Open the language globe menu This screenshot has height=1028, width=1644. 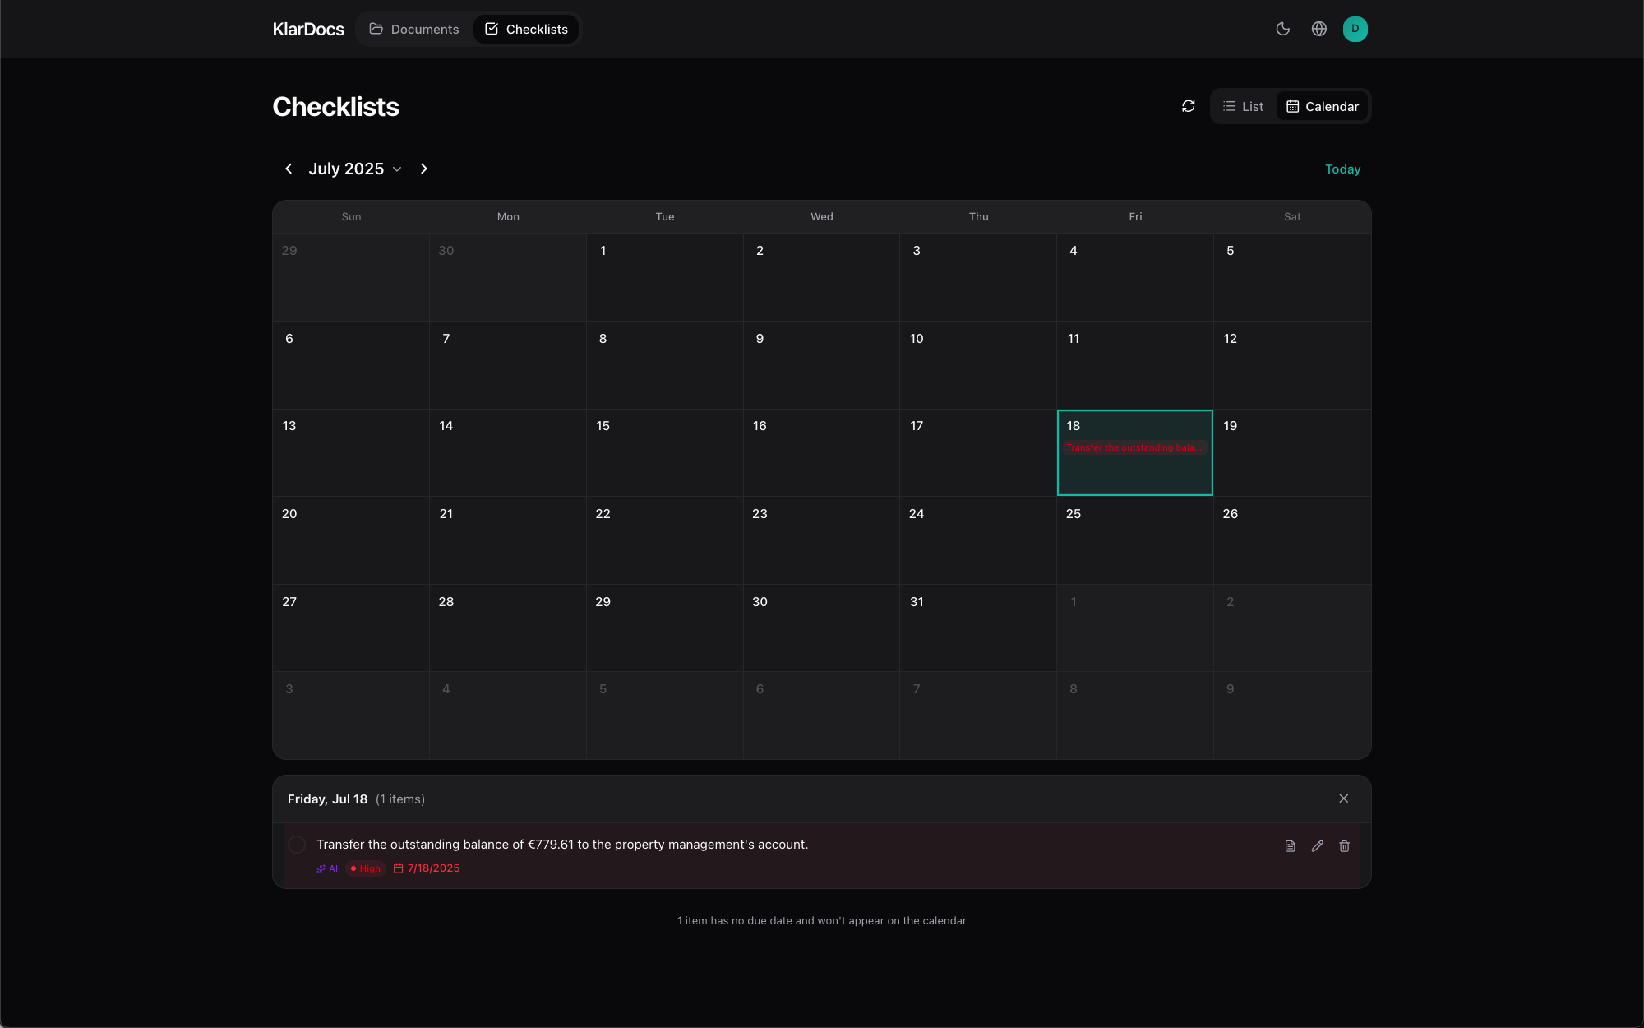click(1319, 29)
